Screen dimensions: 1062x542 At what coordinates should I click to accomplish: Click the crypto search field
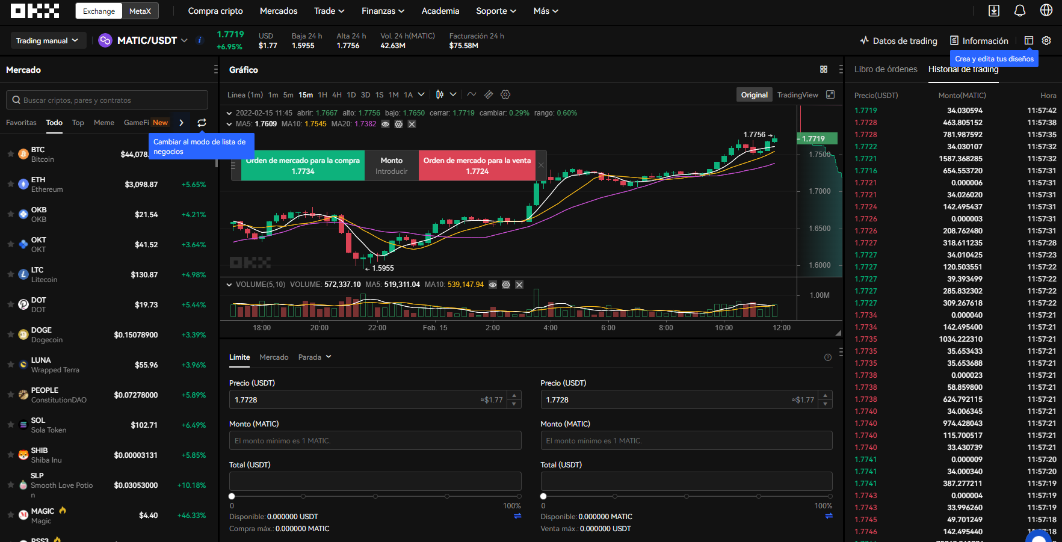pos(107,100)
